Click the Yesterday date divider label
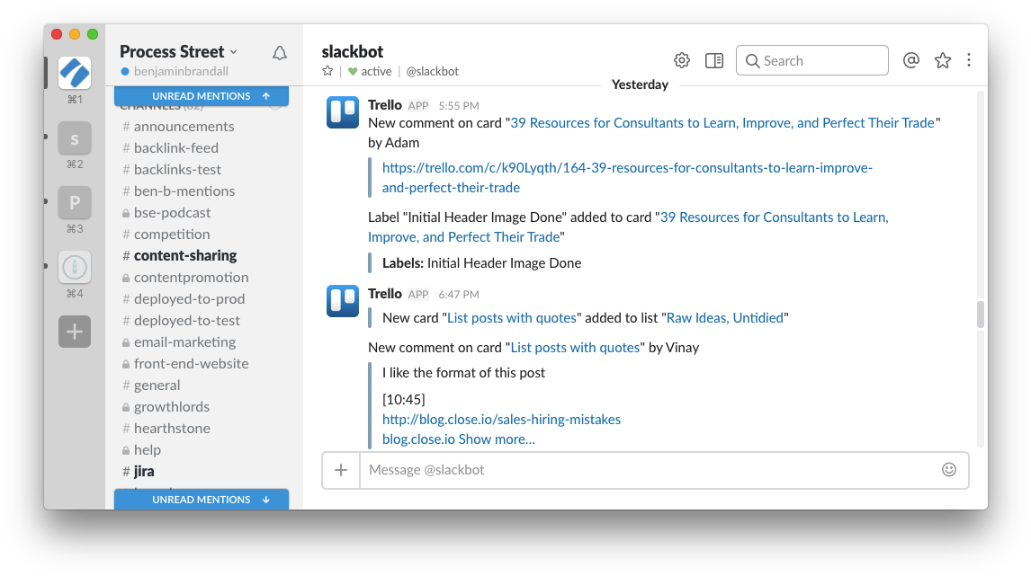Viewport: 1031px width, 576px height. [640, 84]
